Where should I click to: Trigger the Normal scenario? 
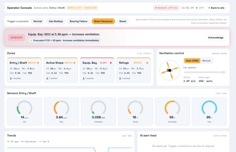click(38, 21)
